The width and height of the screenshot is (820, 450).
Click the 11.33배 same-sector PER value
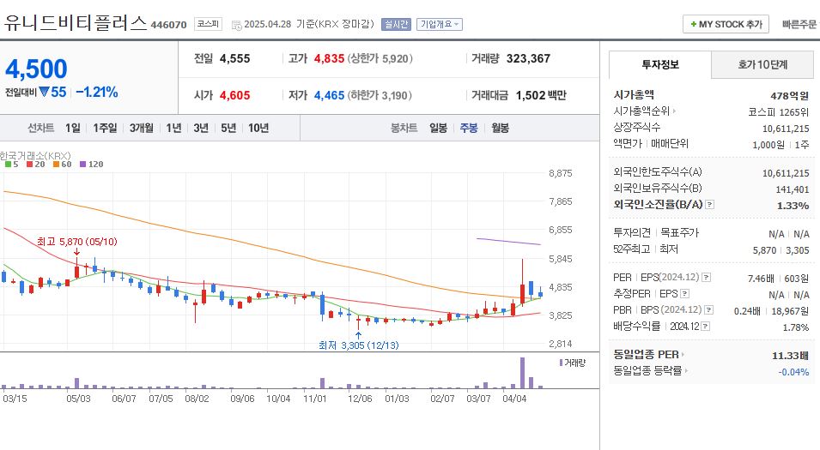[x=790, y=356]
